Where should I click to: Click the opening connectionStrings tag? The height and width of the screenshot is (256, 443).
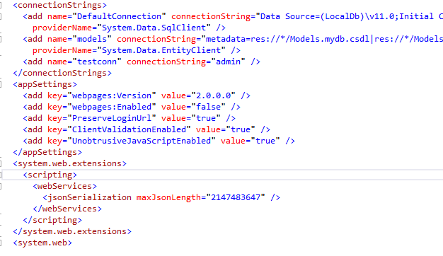pyautogui.click(x=60, y=6)
